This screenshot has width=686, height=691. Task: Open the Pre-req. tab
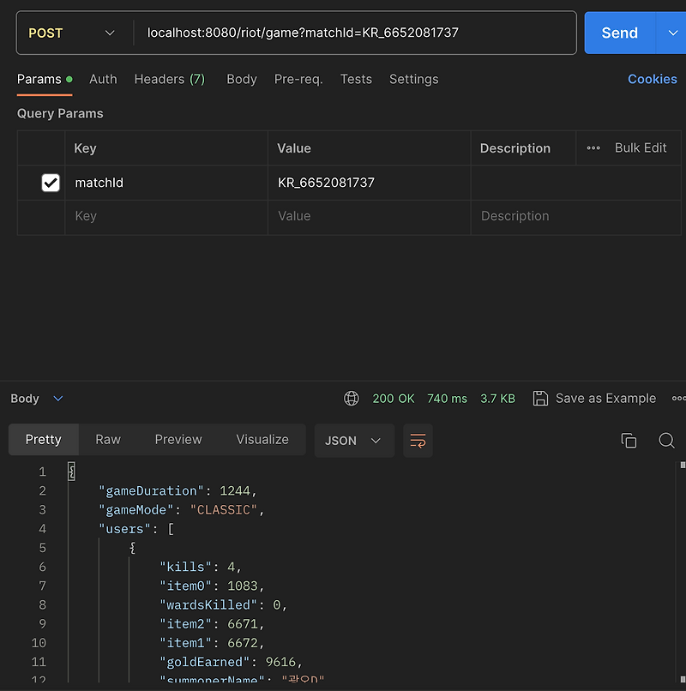(298, 80)
